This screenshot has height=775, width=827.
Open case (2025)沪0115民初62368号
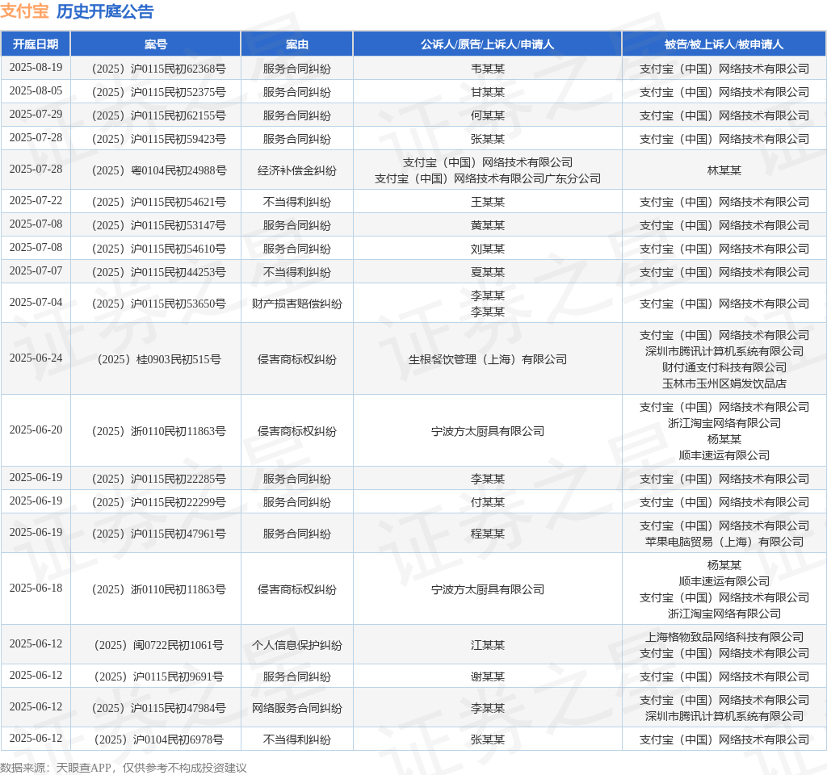coord(156,69)
